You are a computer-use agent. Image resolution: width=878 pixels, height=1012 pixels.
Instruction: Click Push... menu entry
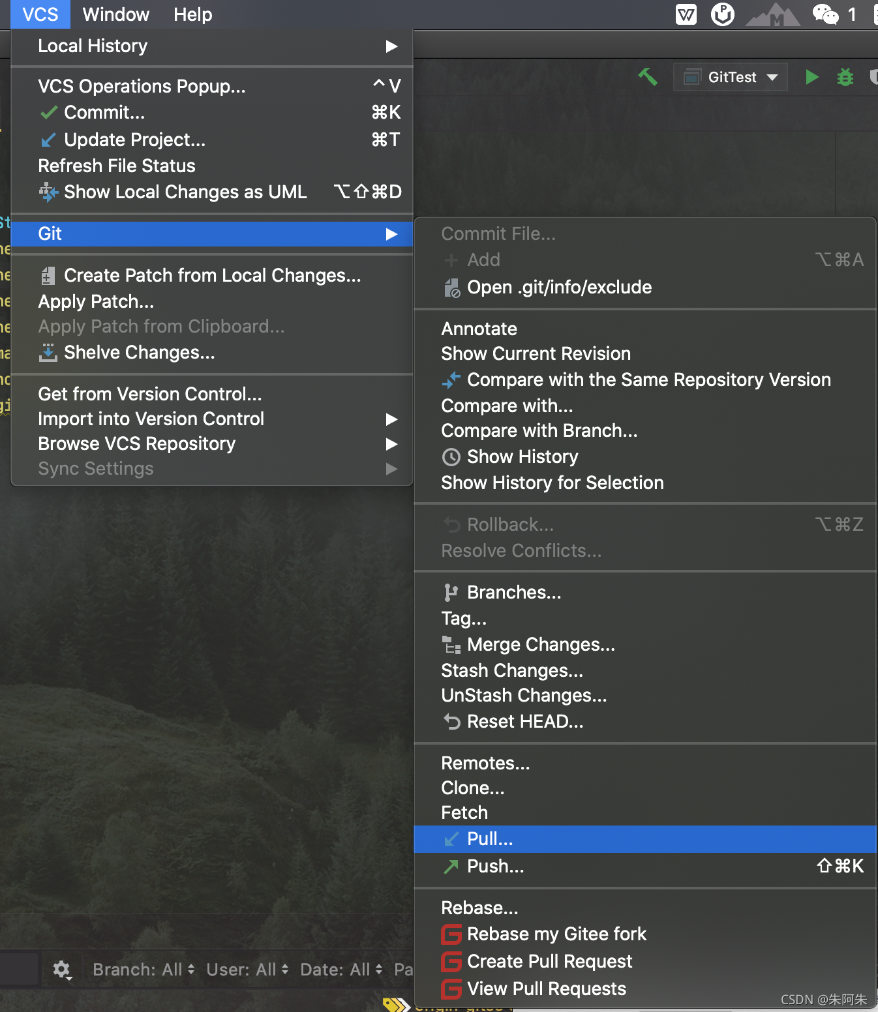point(644,866)
